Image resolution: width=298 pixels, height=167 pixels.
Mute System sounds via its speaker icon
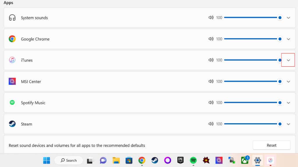pyautogui.click(x=211, y=18)
